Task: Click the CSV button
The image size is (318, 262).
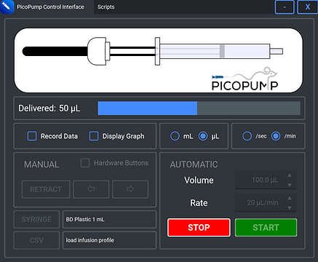Action: click(36, 240)
